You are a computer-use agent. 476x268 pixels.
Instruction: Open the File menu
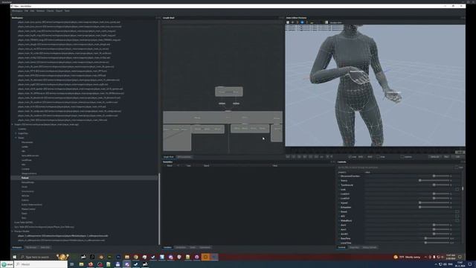(27, 10)
